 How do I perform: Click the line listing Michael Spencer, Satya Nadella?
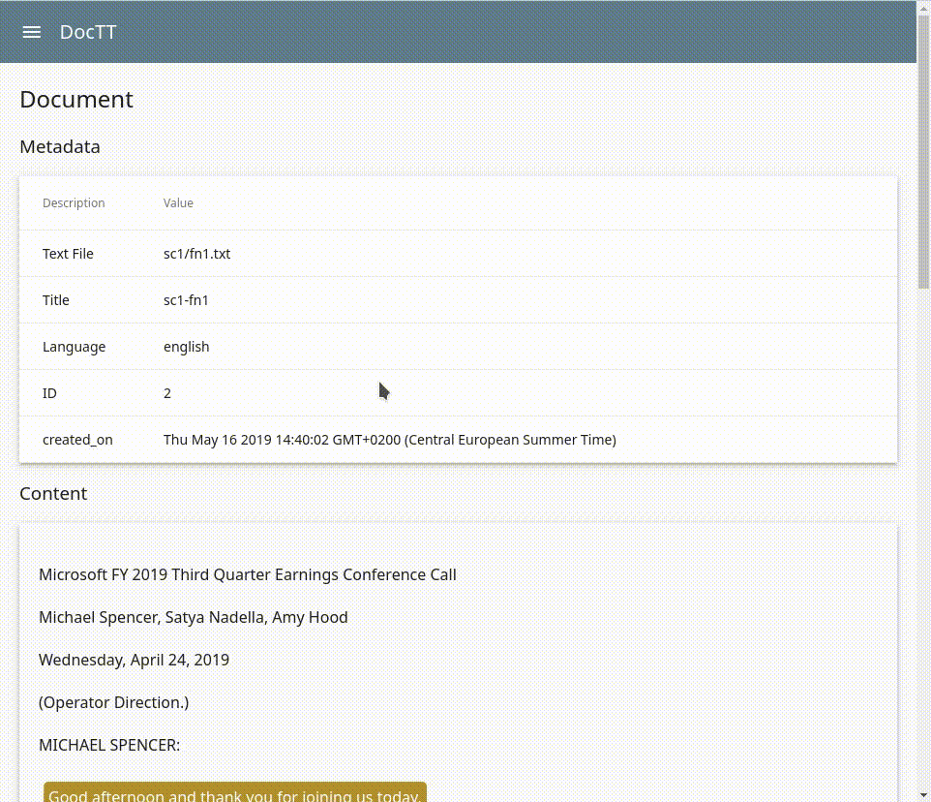pyautogui.click(x=193, y=618)
